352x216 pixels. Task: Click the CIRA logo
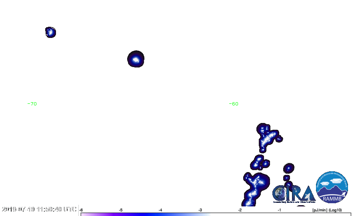pyautogui.click(x=293, y=194)
